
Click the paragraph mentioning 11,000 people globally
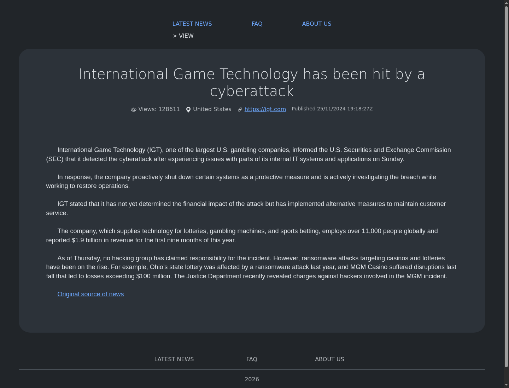(252, 236)
